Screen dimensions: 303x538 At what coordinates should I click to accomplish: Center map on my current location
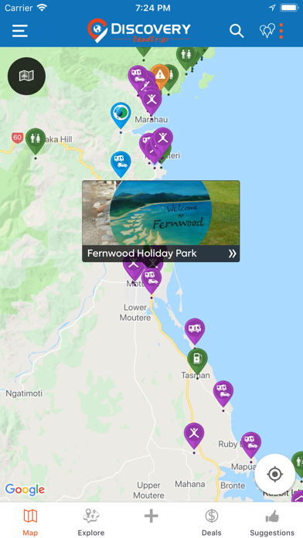pyautogui.click(x=274, y=474)
